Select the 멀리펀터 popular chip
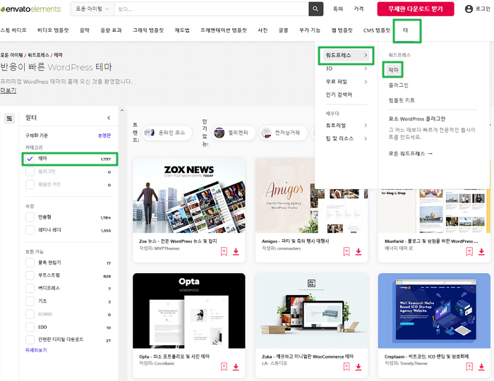The width and height of the screenshot is (494, 381). click(x=234, y=133)
